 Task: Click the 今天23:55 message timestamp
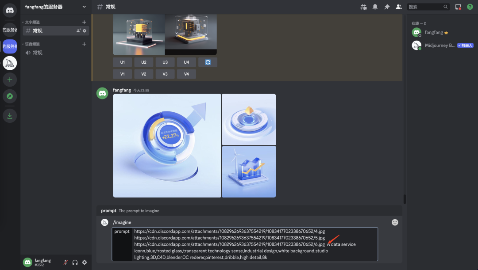(141, 91)
